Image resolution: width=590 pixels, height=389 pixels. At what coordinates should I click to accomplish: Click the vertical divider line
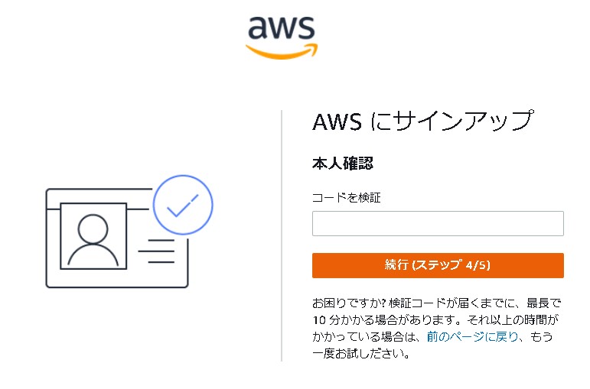click(282, 235)
